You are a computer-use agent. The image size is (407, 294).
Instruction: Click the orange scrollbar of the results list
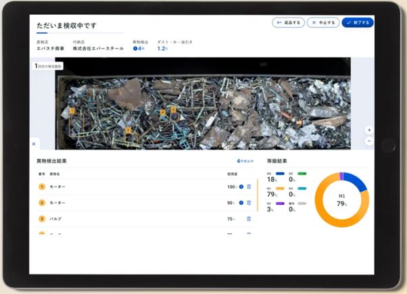tap(258, 195)
